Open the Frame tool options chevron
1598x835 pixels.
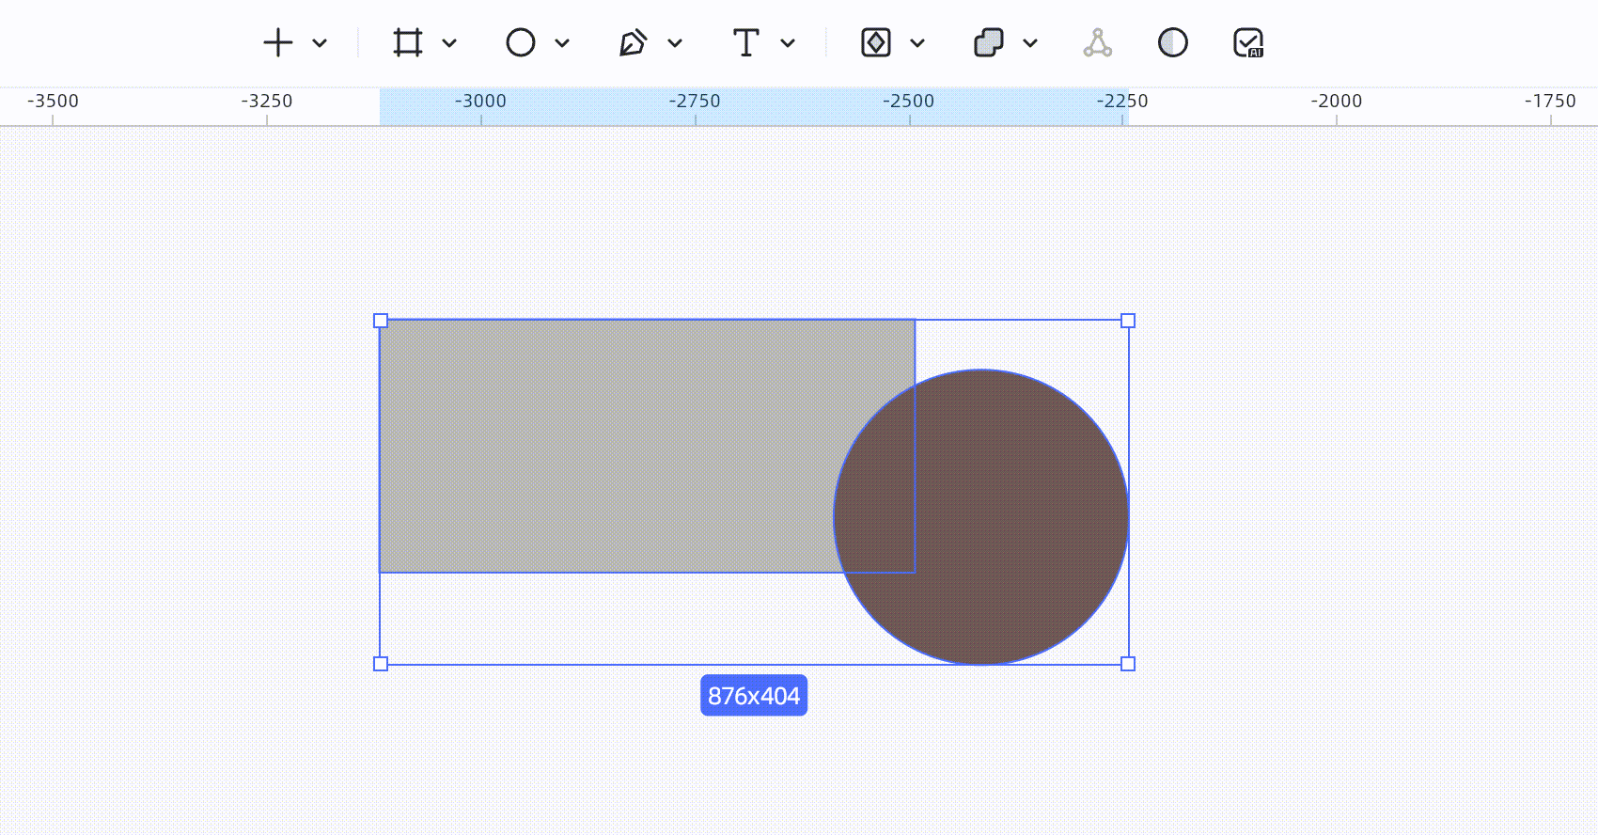click(449, 42)
